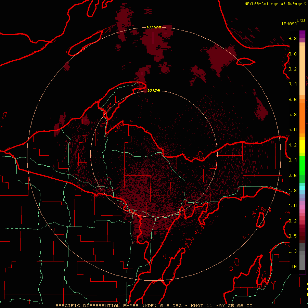
Task: Click the DKD [PHAS] legend units label
Action: click(293, 22)
